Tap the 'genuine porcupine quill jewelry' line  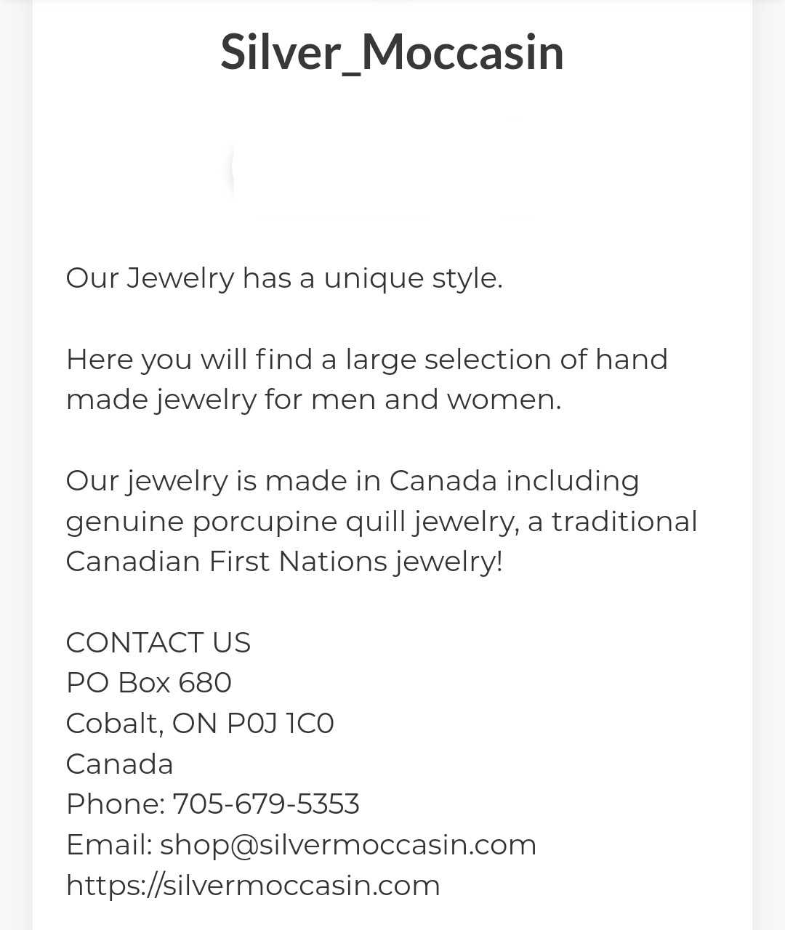pyautogui.click(x=382, y=522)
